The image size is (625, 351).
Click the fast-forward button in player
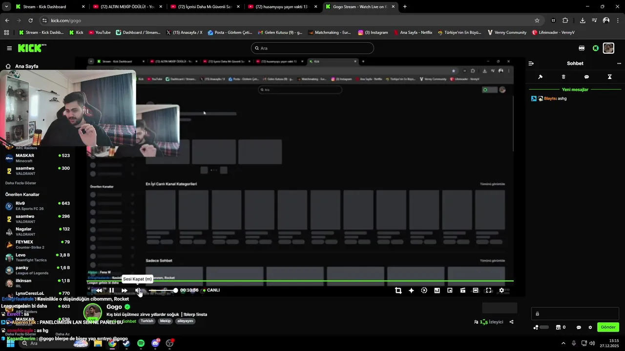(x=125, y=291)
